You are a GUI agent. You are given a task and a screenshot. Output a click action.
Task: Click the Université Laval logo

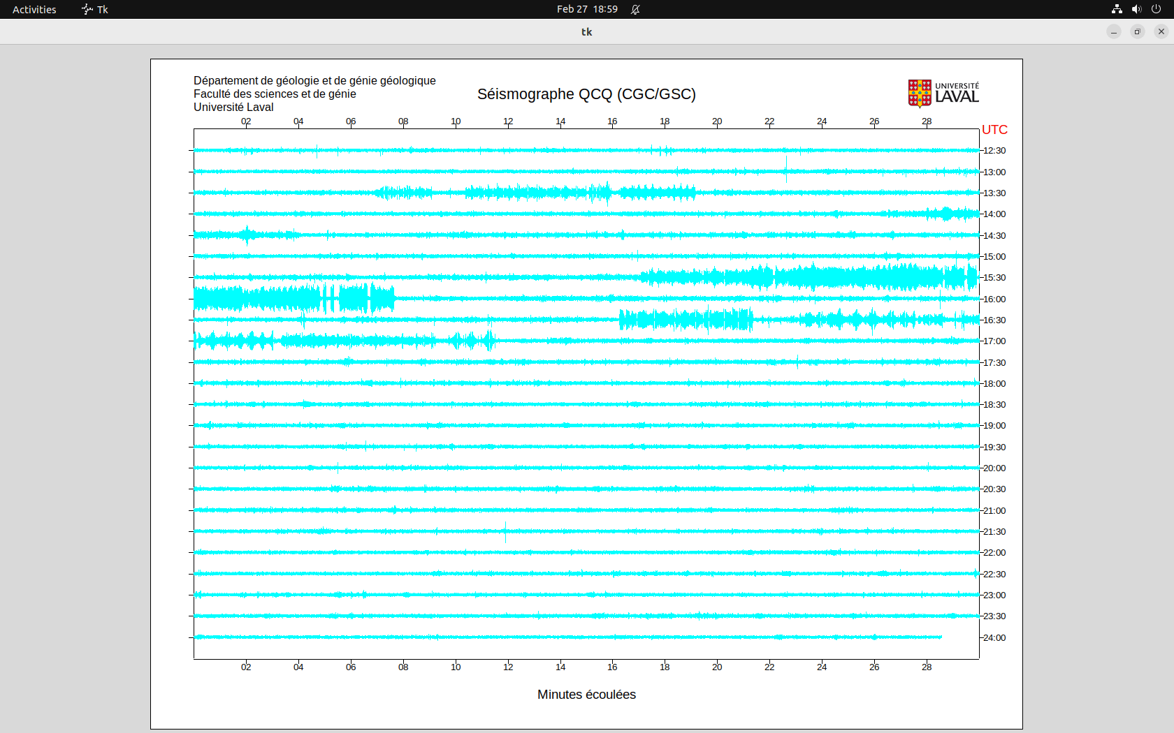pyautogui.click(x=943, y=93)
